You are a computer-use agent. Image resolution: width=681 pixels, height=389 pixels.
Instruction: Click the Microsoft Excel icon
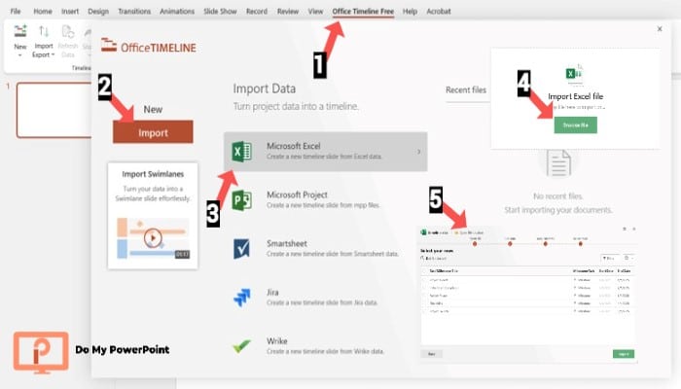(x=241, y=152)
